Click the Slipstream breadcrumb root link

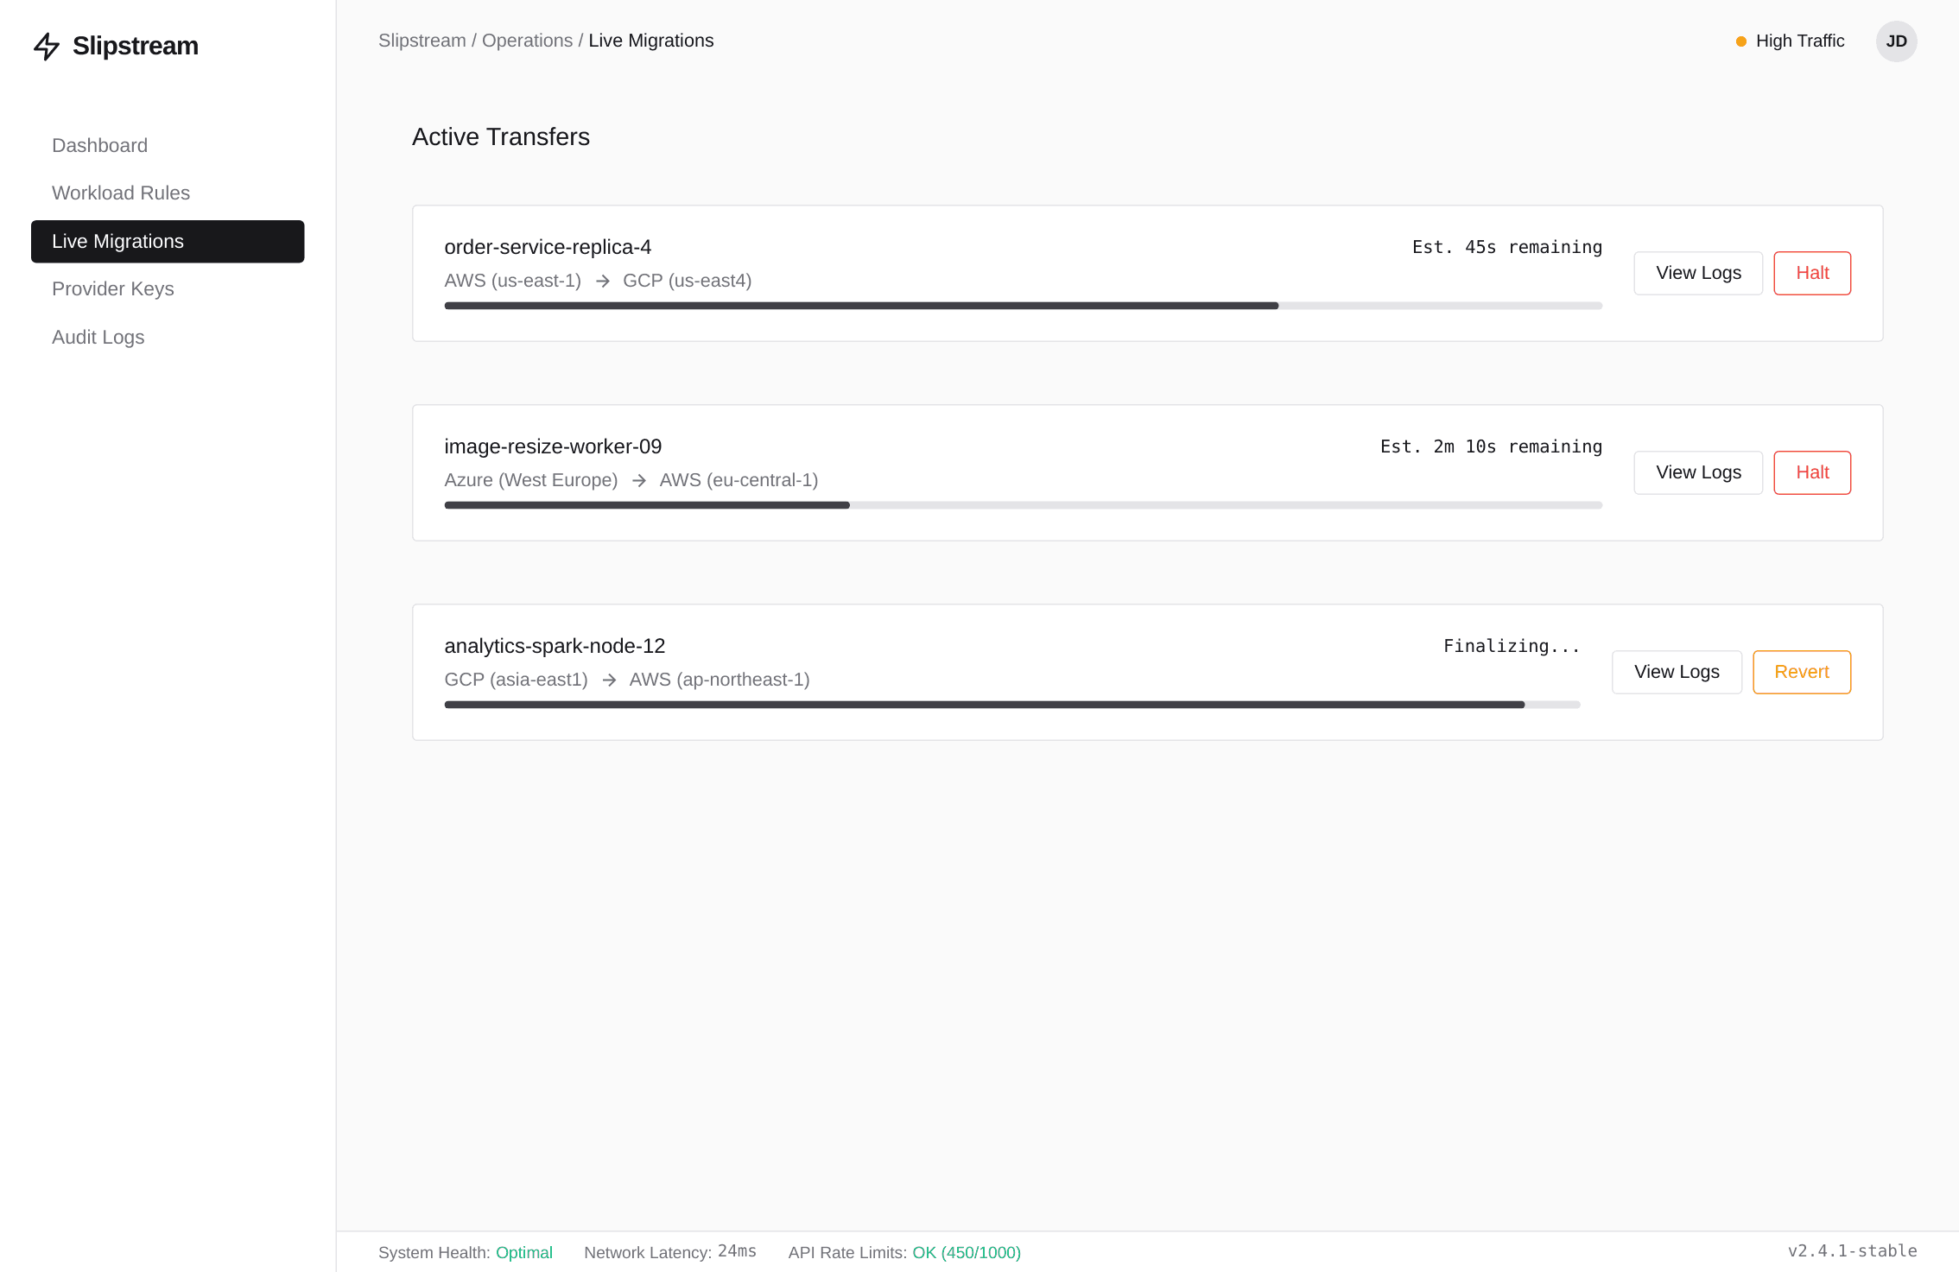coord(422,41)
